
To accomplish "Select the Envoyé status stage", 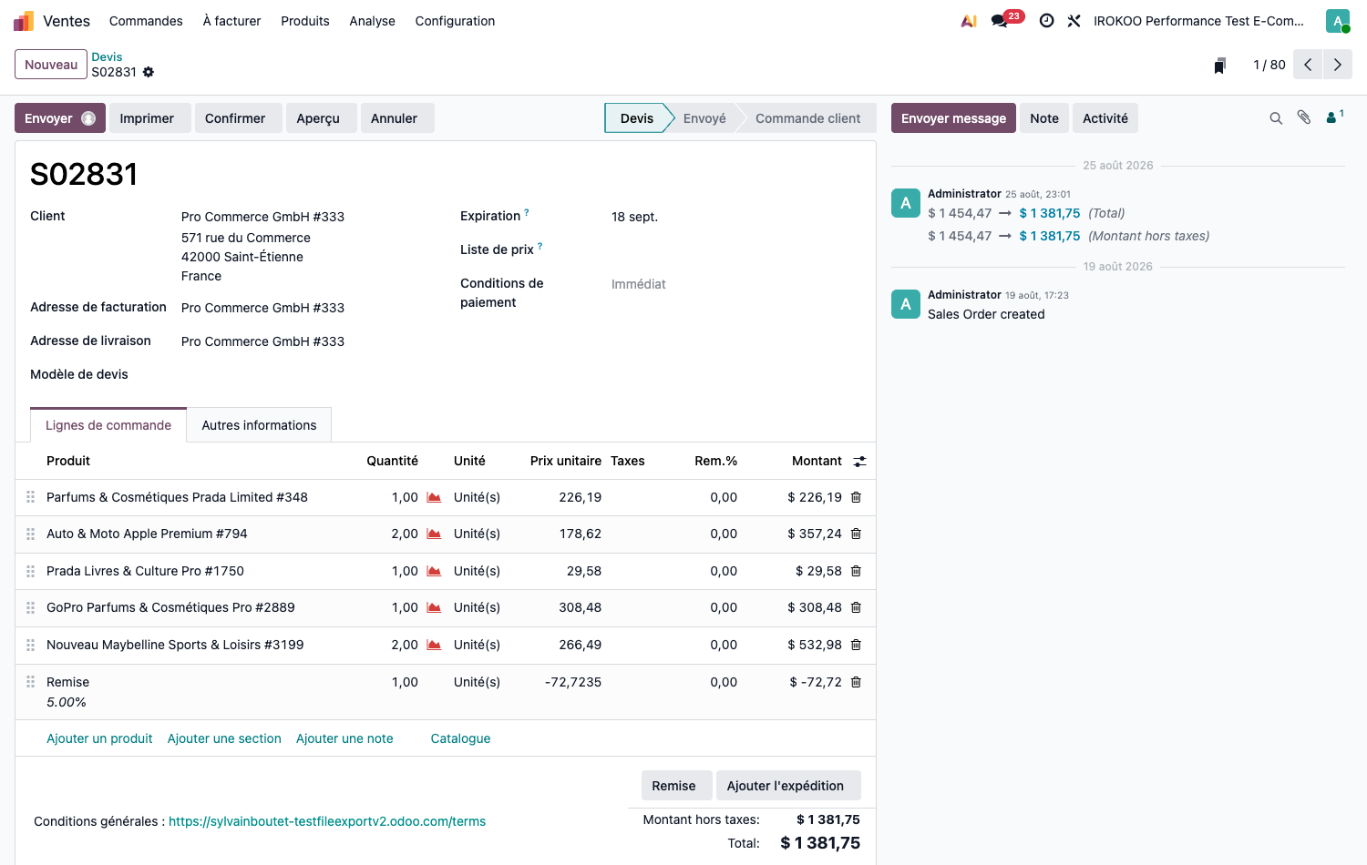I will (x=704, y=118).
